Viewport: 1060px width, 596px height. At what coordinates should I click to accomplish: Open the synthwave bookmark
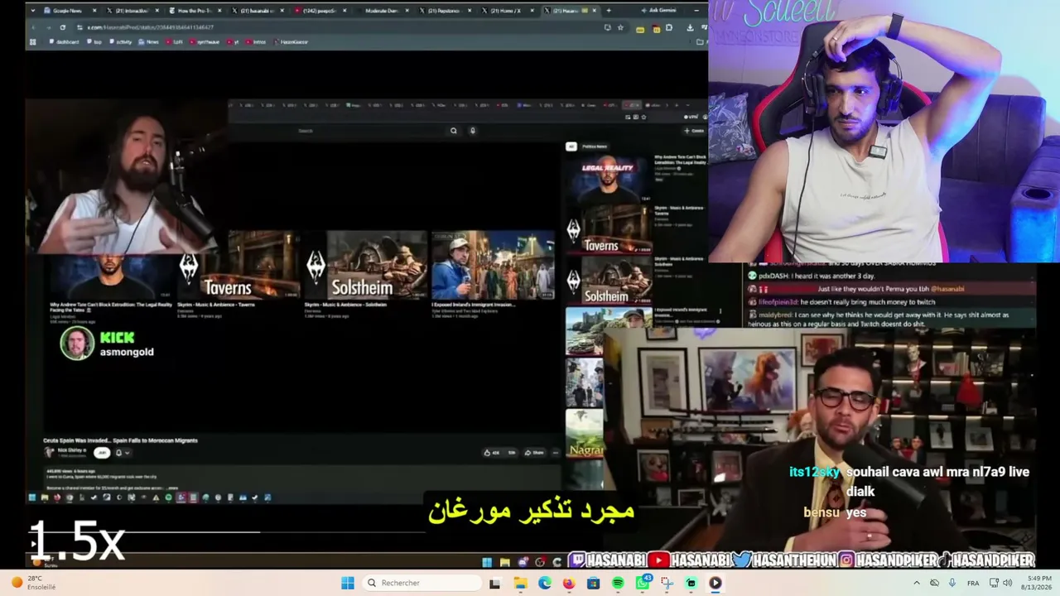[203, 41]
